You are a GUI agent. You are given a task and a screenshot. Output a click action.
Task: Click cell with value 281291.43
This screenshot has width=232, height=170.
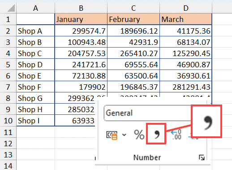(x=186, y=87)
